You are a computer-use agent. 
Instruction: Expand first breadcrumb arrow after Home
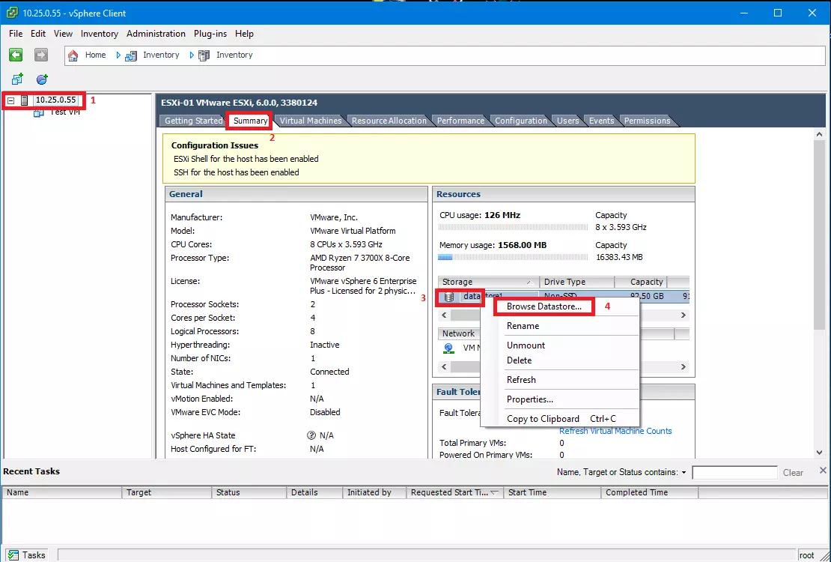tap(118, 55)
